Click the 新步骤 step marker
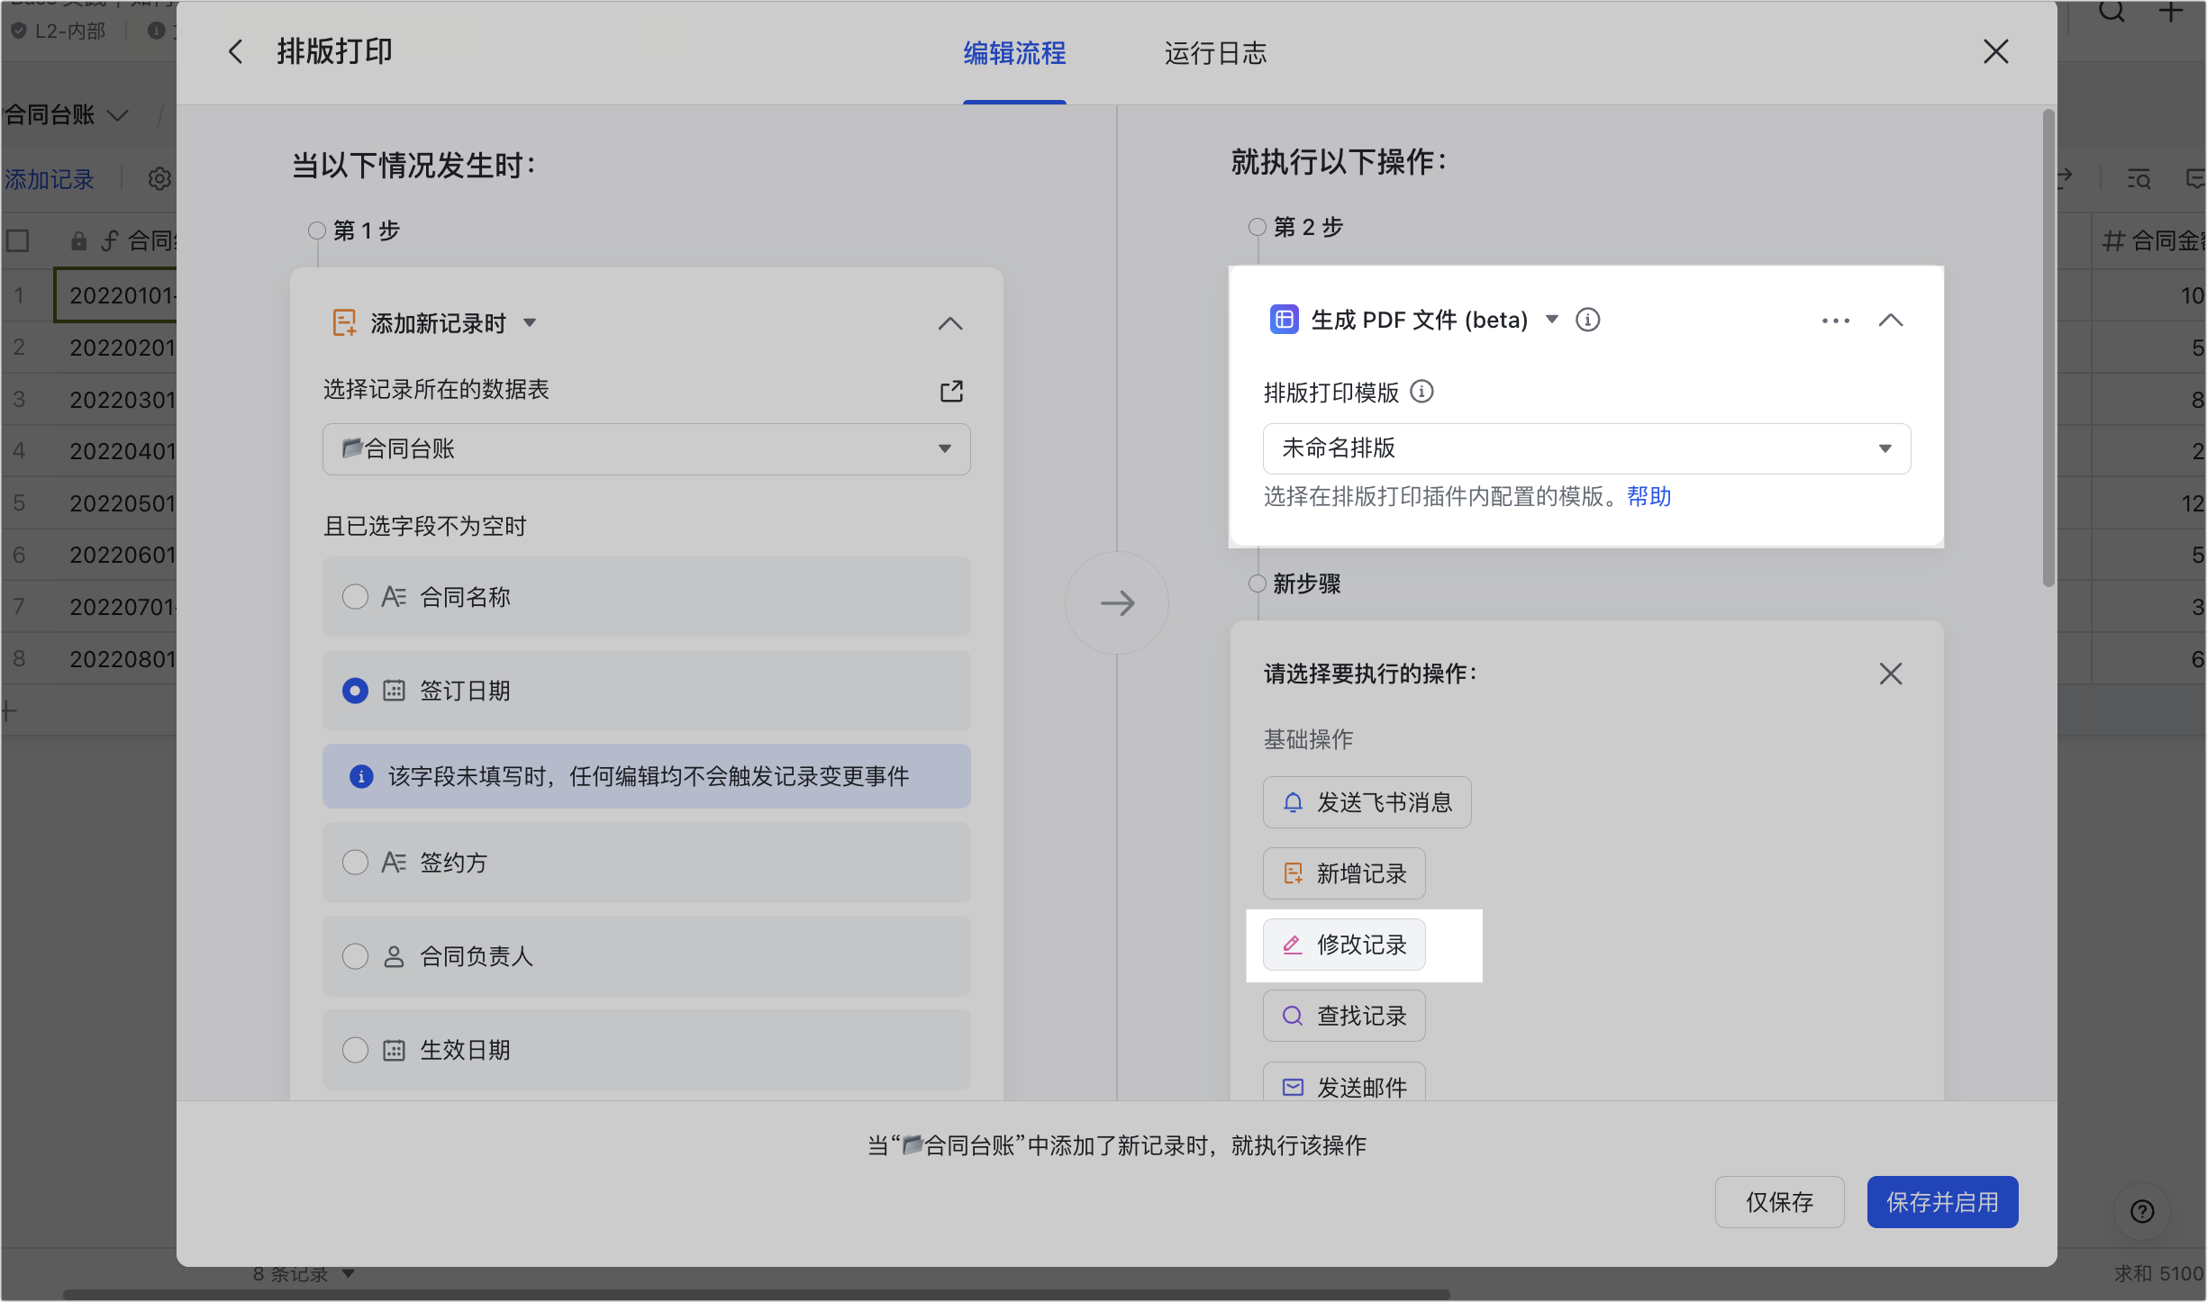The width and height of the screenshot is (2207, 1302). click(1258, 583)
